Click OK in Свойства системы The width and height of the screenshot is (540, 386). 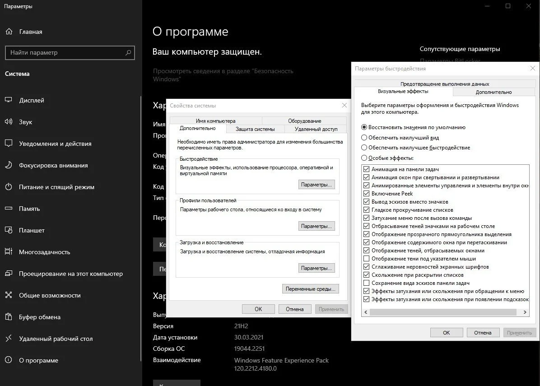coord(258,309)
